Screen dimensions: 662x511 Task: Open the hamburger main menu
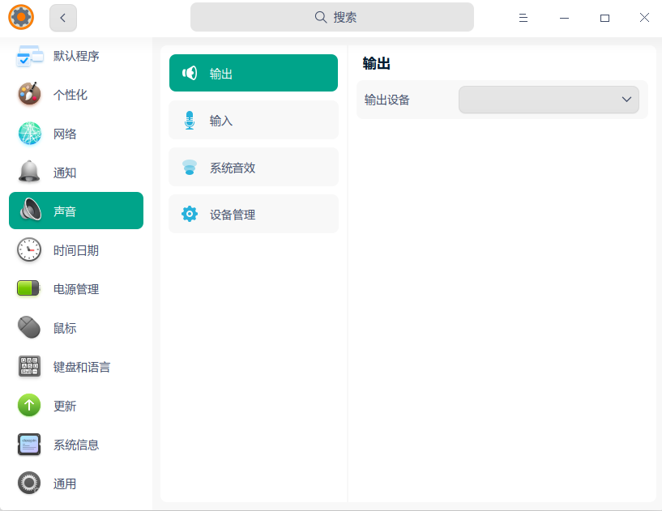coord(523,18)
